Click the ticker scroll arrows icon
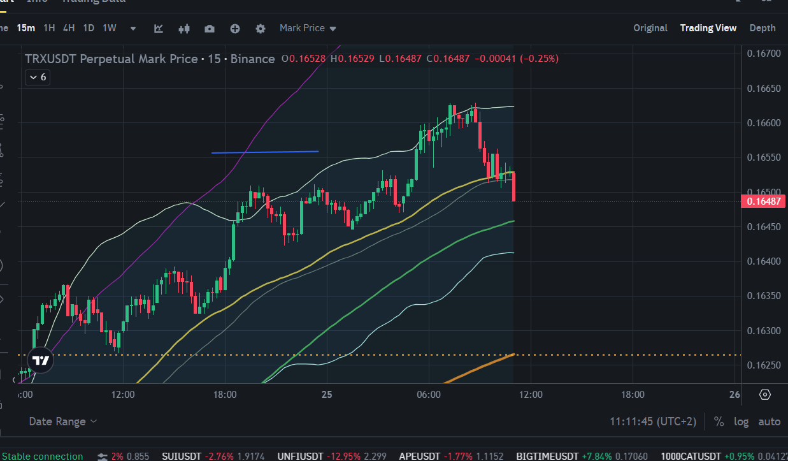The height and width of the screenshot is (461, 788). (x=102, y=456)
